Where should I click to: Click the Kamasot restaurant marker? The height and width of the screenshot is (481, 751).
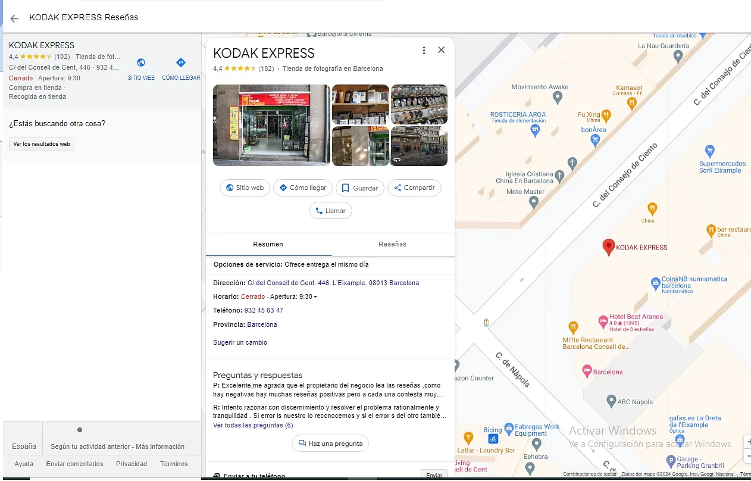pyautogui.click(x=632, y=103)
